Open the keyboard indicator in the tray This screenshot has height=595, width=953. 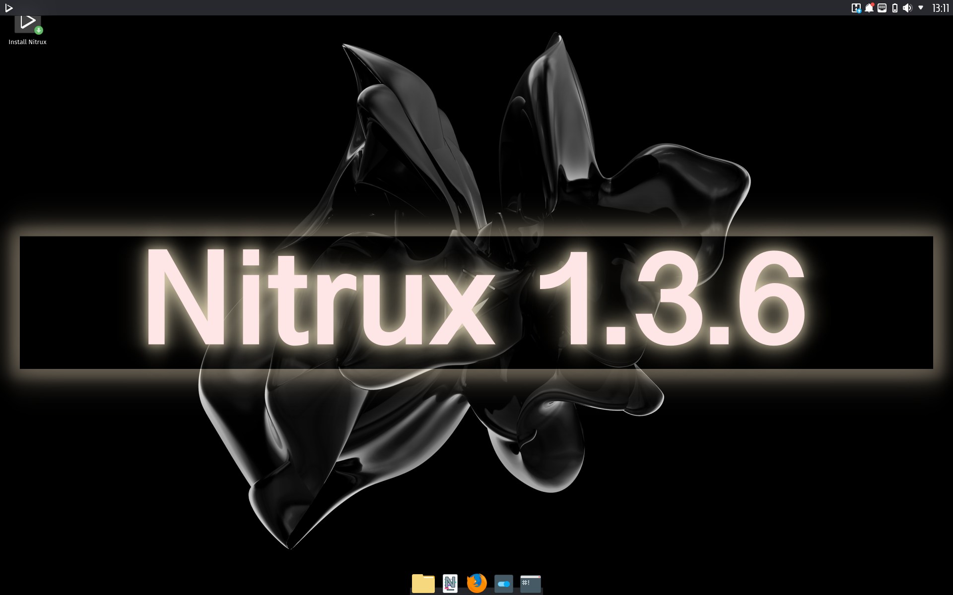[882, 8]
